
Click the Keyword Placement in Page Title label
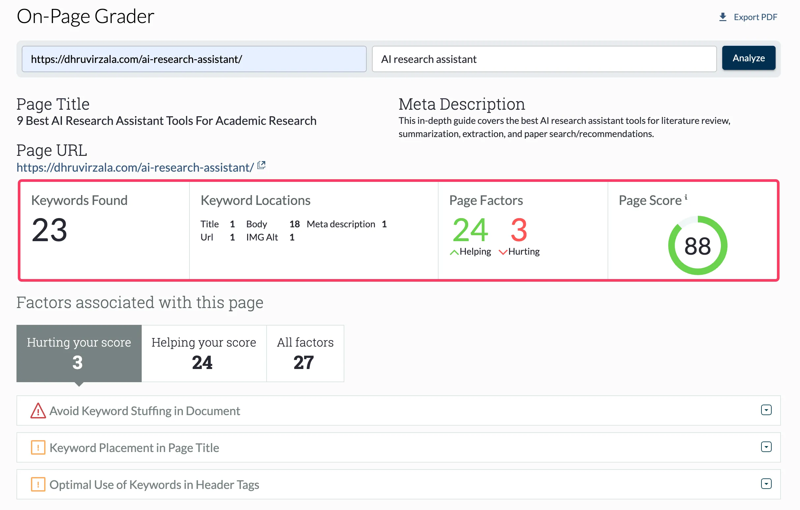pyautogui.click(x=134, y=448)
